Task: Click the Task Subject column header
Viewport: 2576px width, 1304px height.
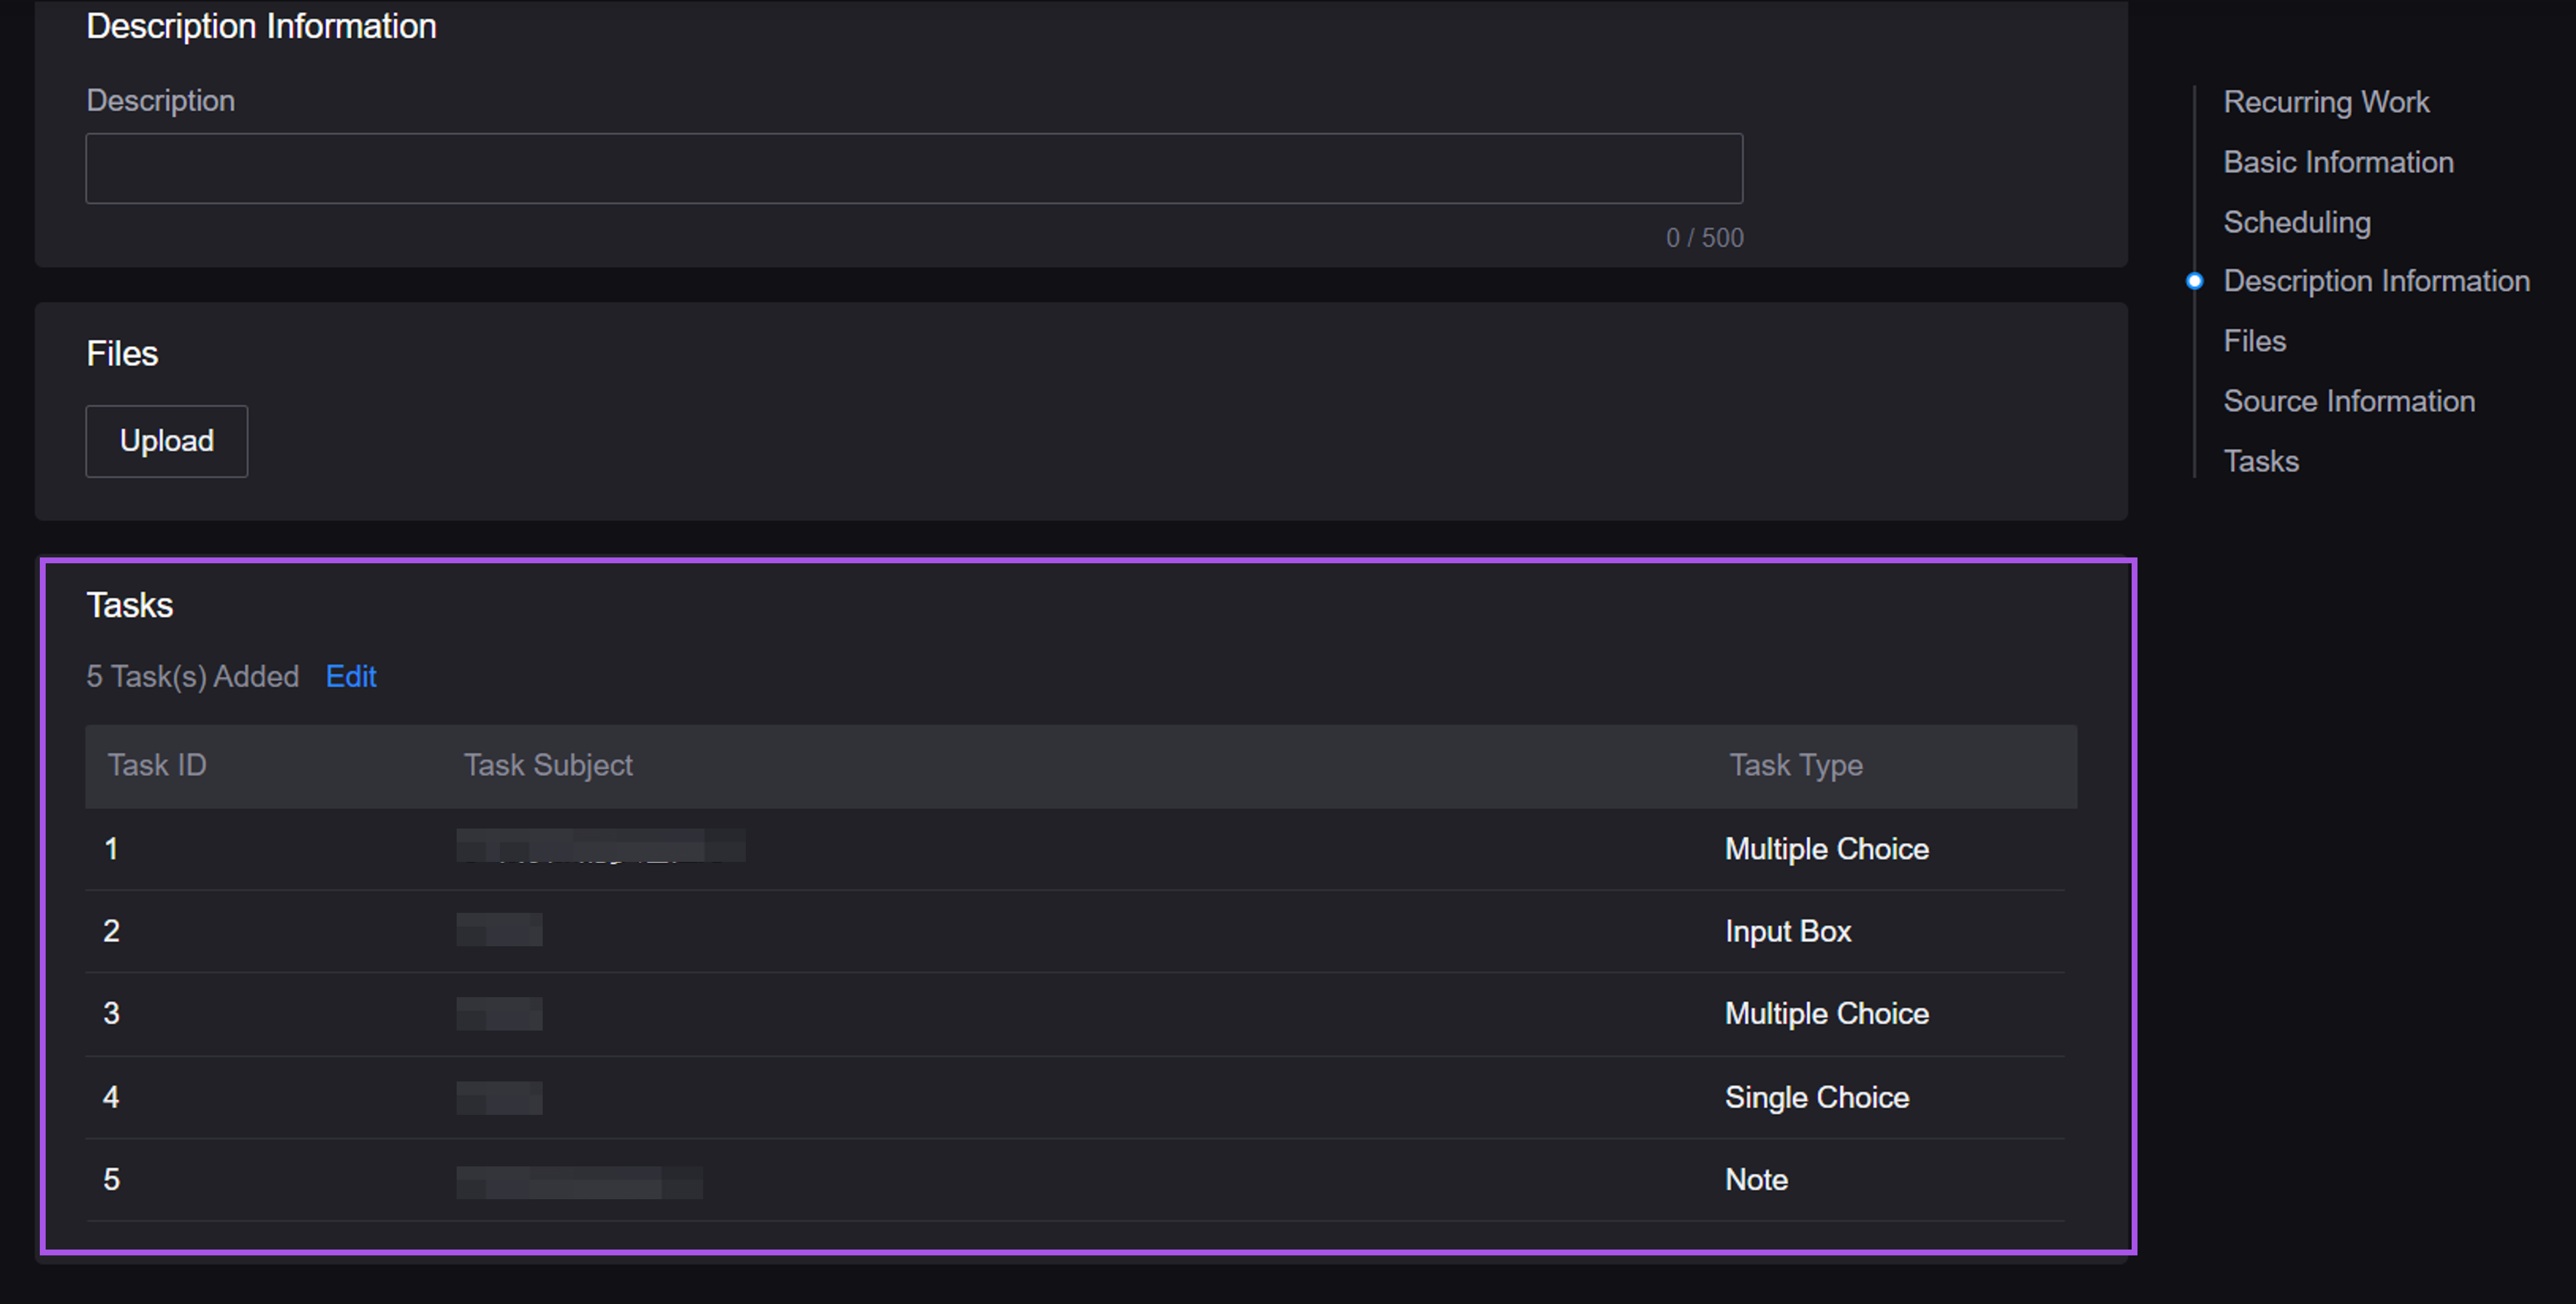Action: pos(547,765)
